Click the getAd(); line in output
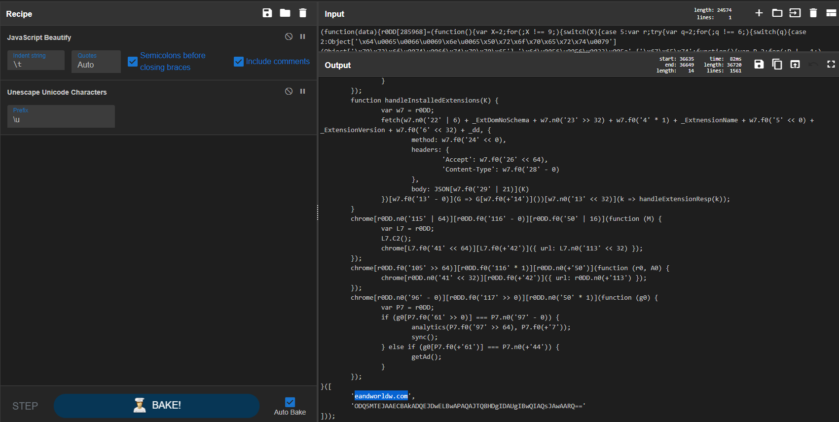 click(427, 357)
